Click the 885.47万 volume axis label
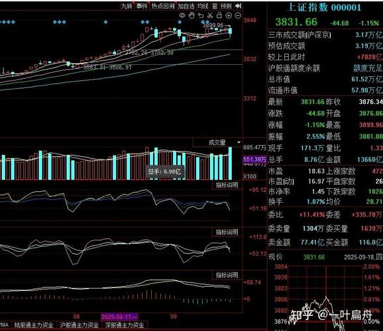The image size is (383, 331). coord(254,148)
